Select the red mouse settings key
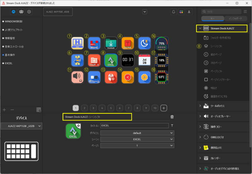 tap(111, 77)
